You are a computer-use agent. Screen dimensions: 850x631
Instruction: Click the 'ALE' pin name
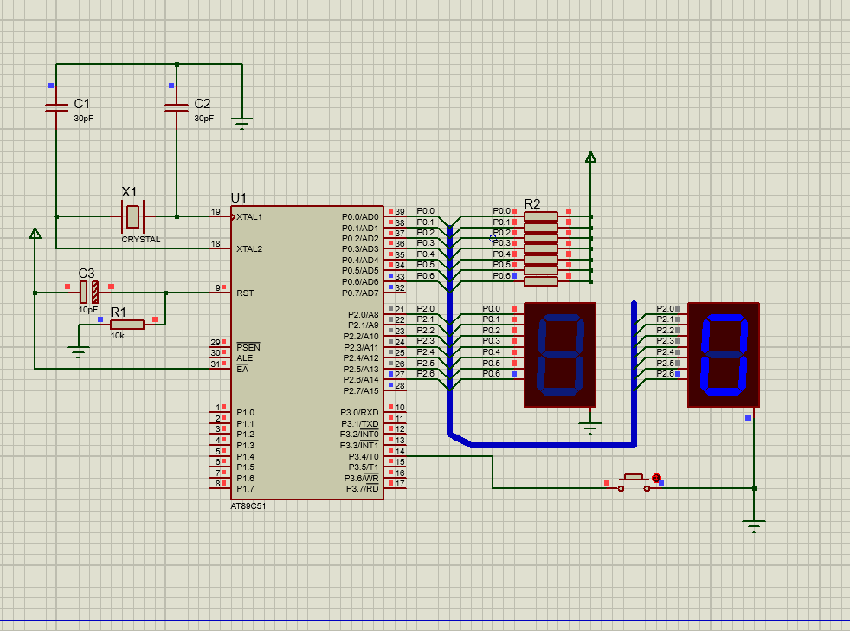tap(244, 357)
